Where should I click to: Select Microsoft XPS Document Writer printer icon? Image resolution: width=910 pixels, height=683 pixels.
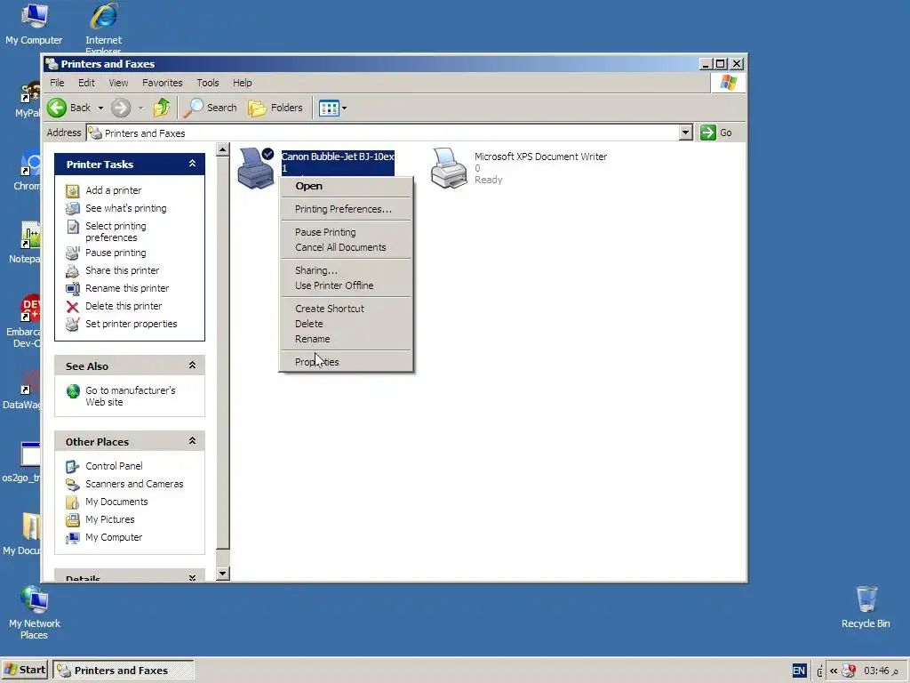point(449,168)
